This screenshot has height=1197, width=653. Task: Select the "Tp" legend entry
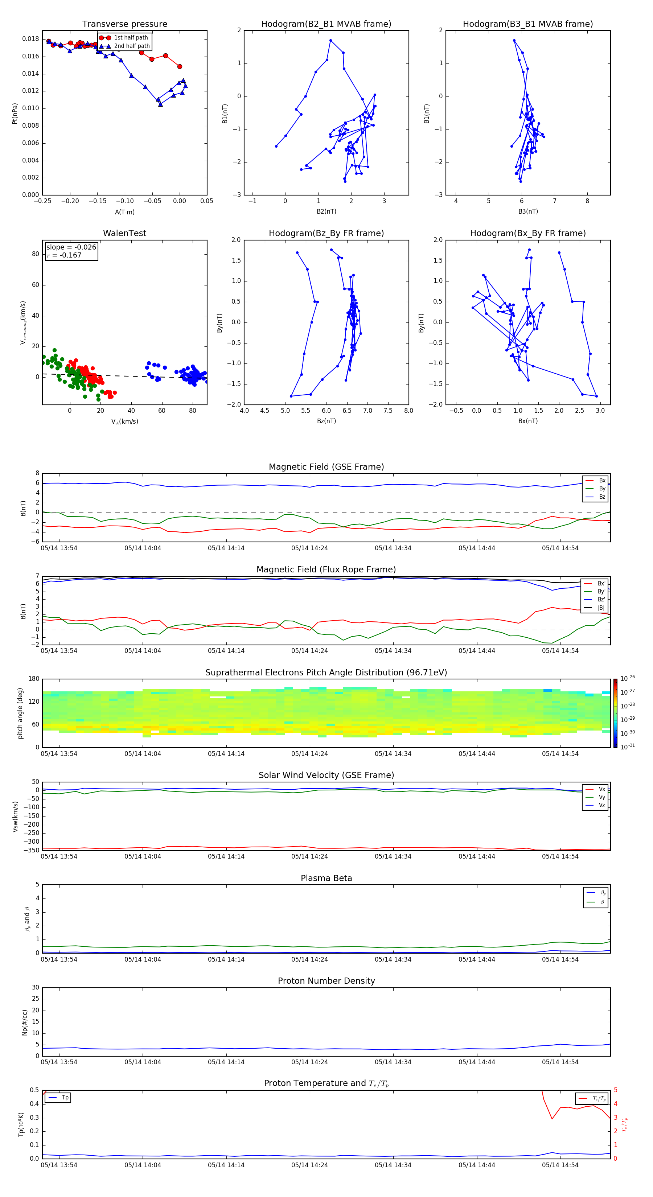tap(58, 1098)
